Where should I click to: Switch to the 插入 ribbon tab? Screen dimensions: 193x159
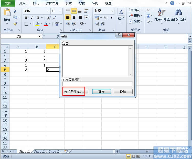tap(36, 3)
